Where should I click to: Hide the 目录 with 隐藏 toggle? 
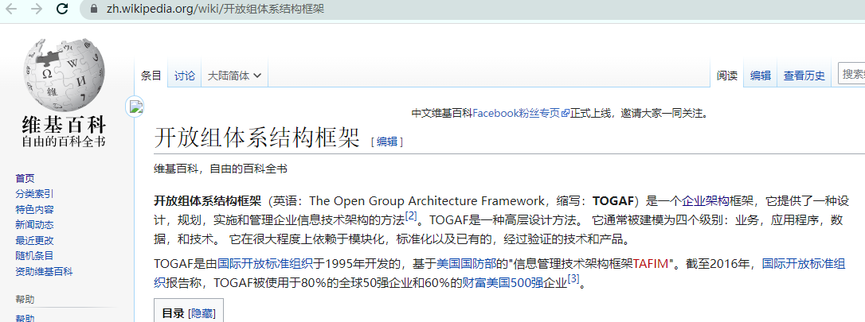coord(202,314)
